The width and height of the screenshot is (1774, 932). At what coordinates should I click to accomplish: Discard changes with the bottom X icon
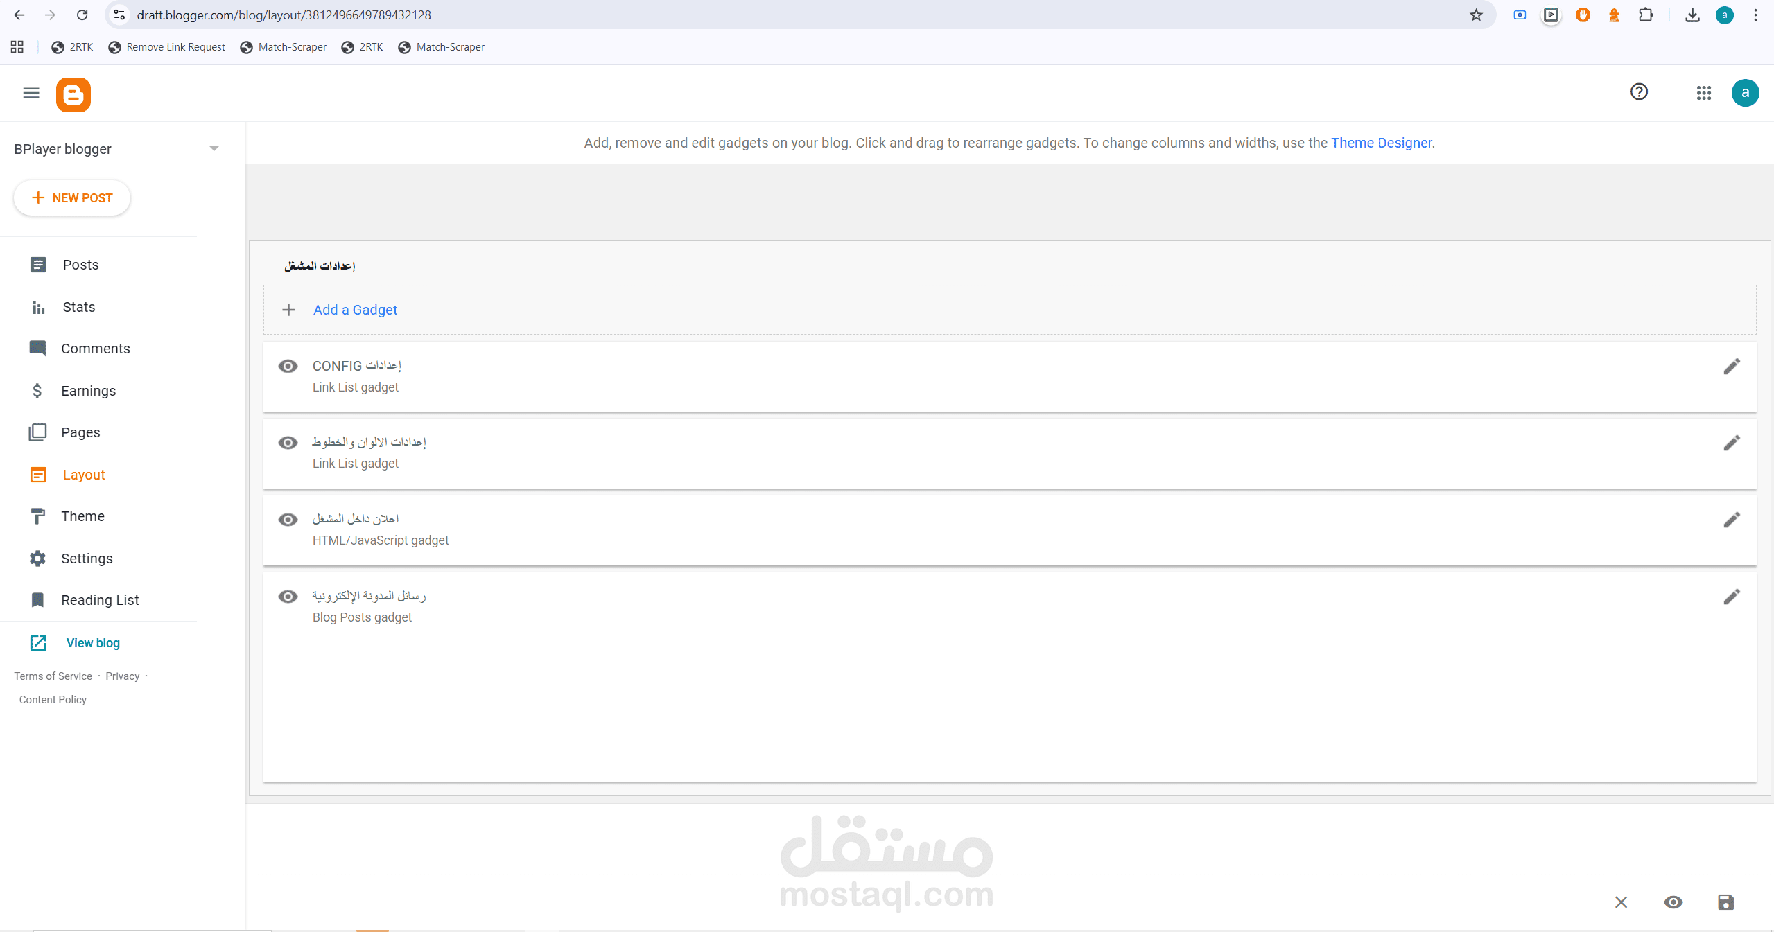[x=1620, y=902]
